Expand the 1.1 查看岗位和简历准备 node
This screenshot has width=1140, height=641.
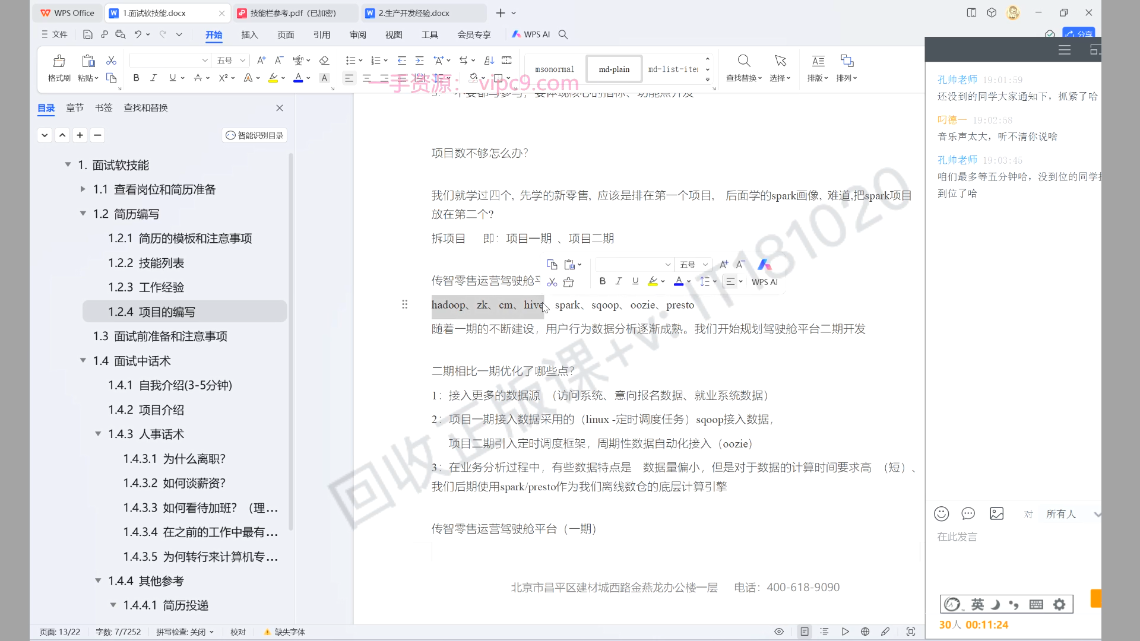pyautogui.click(x=83, y=189)
